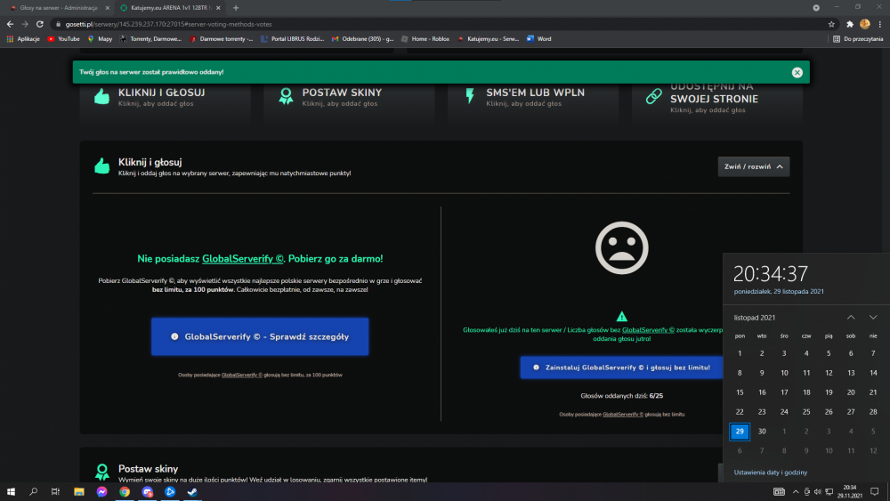Open volume control in system tray
The height and width of the screenshot is (501, 890).
tap(817, 491)
